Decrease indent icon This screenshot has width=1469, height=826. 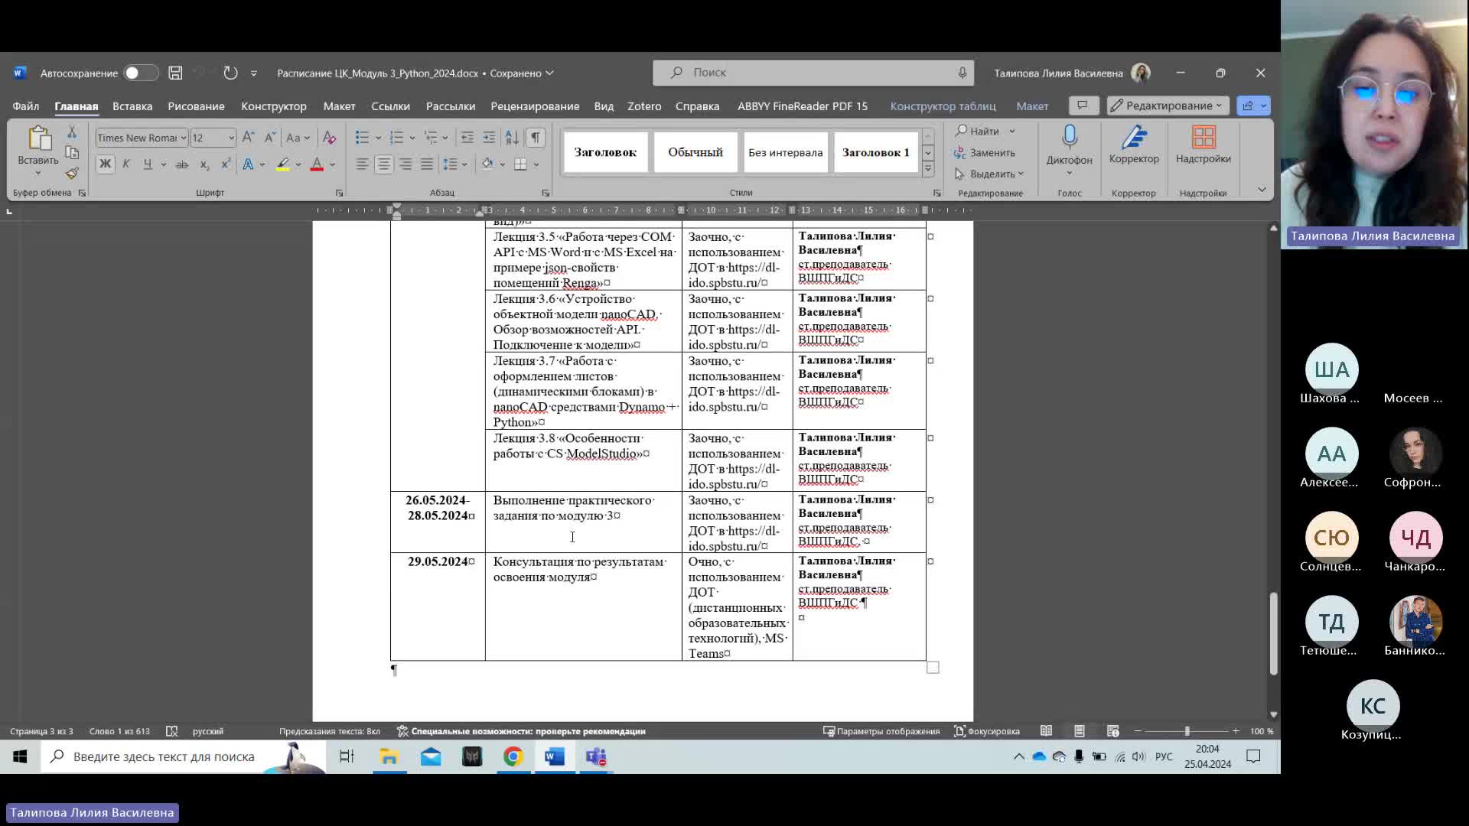467,138
